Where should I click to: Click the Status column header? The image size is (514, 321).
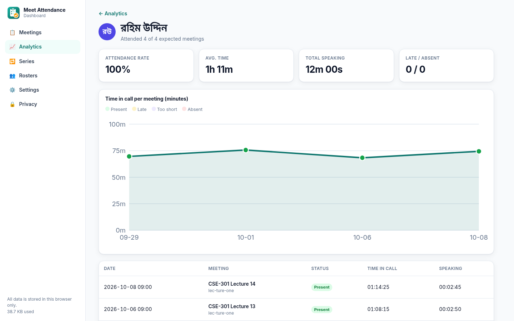pos(320,269)
